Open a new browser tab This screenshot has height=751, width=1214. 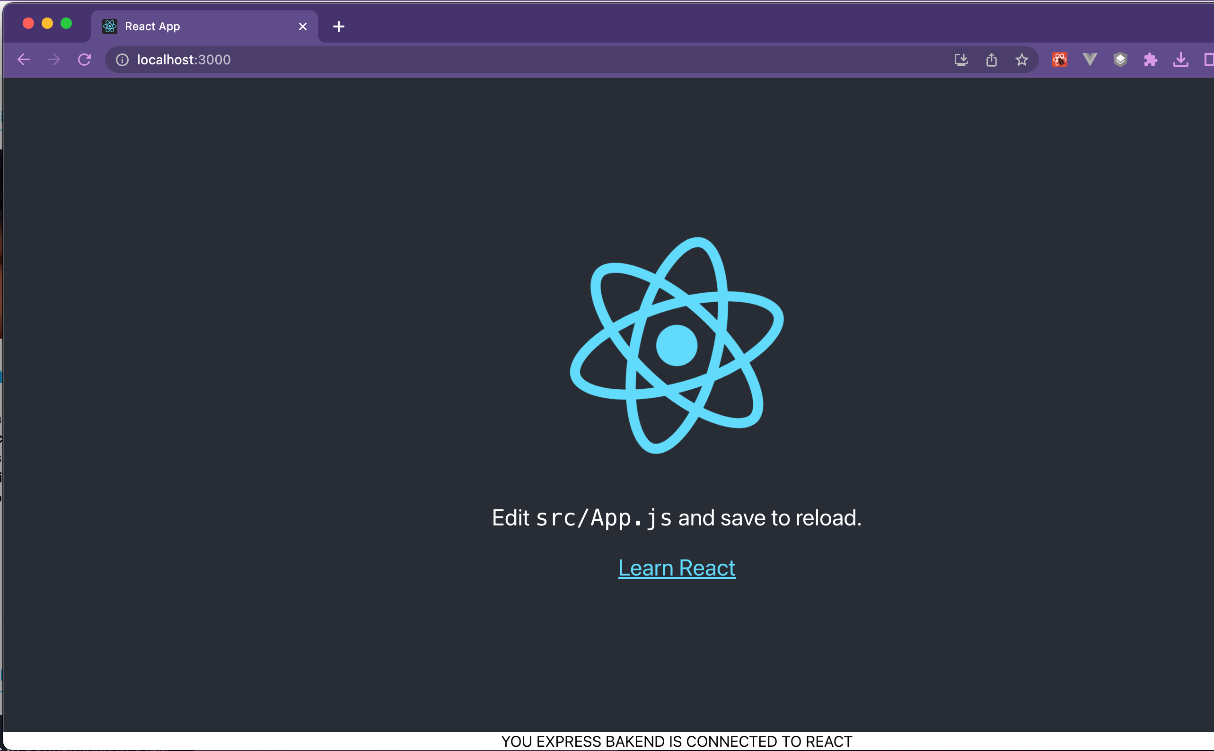click(x=339, y=26)
